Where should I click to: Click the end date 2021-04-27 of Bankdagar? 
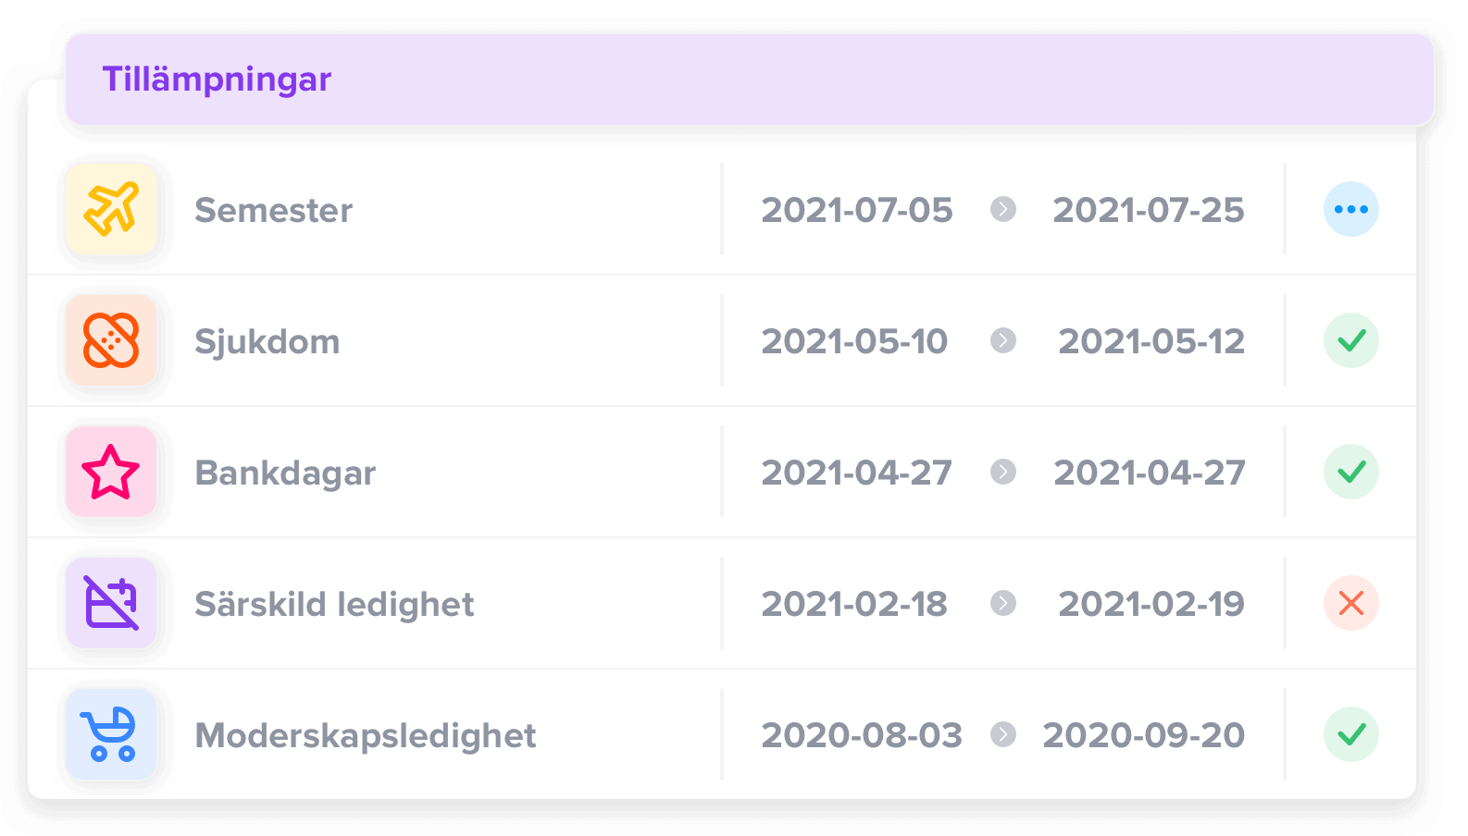(x=1150, y=473)
